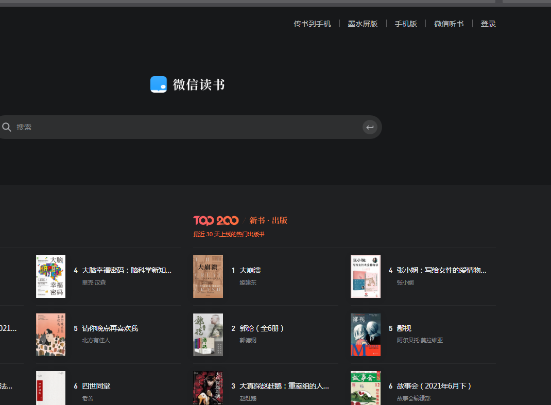Screen dimensions: 551x405
Task: Open the 故事会 magazine cover
Action: pyautogui.click(x=366, y=388)
